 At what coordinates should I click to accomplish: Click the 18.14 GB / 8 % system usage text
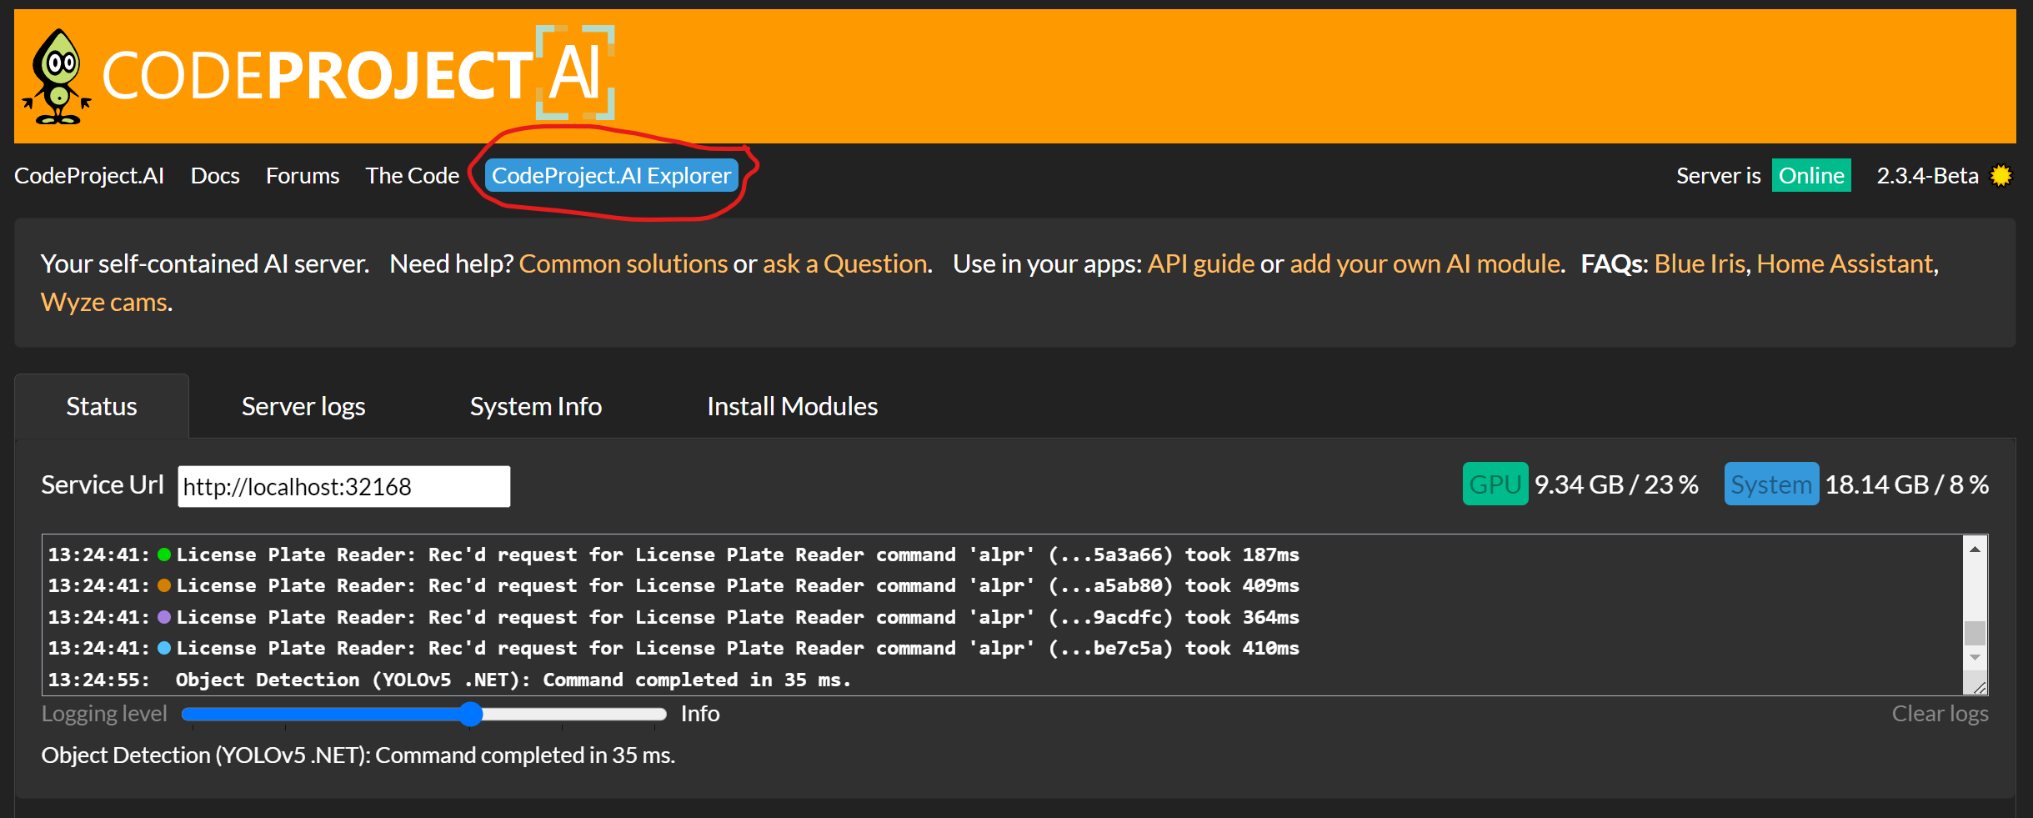coord(1907,484)
